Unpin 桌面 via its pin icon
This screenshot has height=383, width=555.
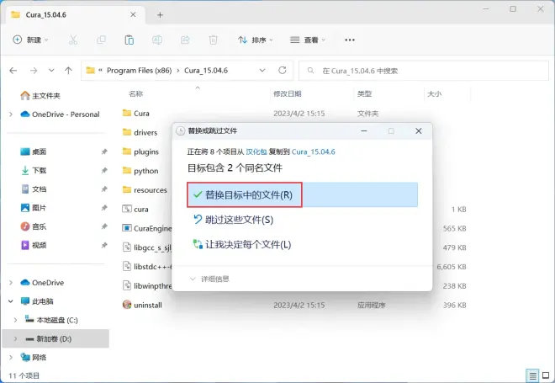point(104,152)
